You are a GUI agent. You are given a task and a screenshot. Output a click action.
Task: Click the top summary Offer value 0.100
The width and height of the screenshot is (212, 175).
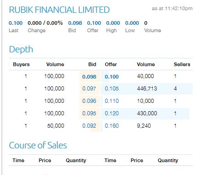[x=94, y=23]
